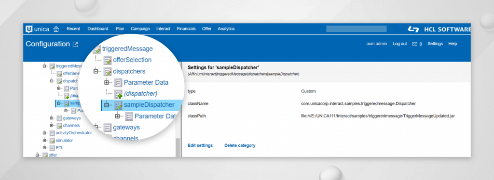Open the Analytics menu
This screenshot has height=180, width=494.
coord(226,29)
